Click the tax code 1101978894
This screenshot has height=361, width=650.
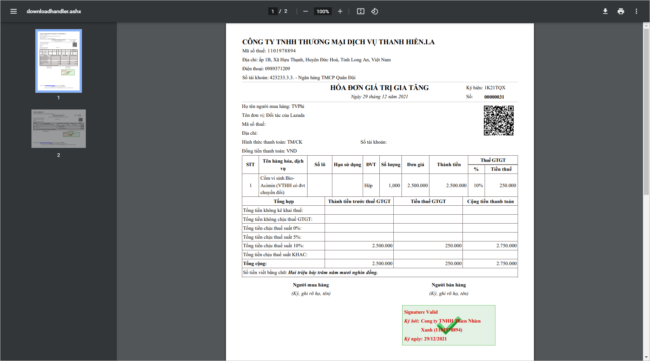282,51
